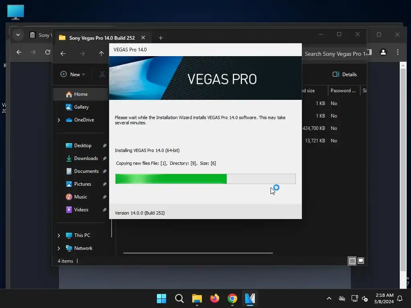
Task: Go forward in the Chrome browser window
Action: [33, 52]
